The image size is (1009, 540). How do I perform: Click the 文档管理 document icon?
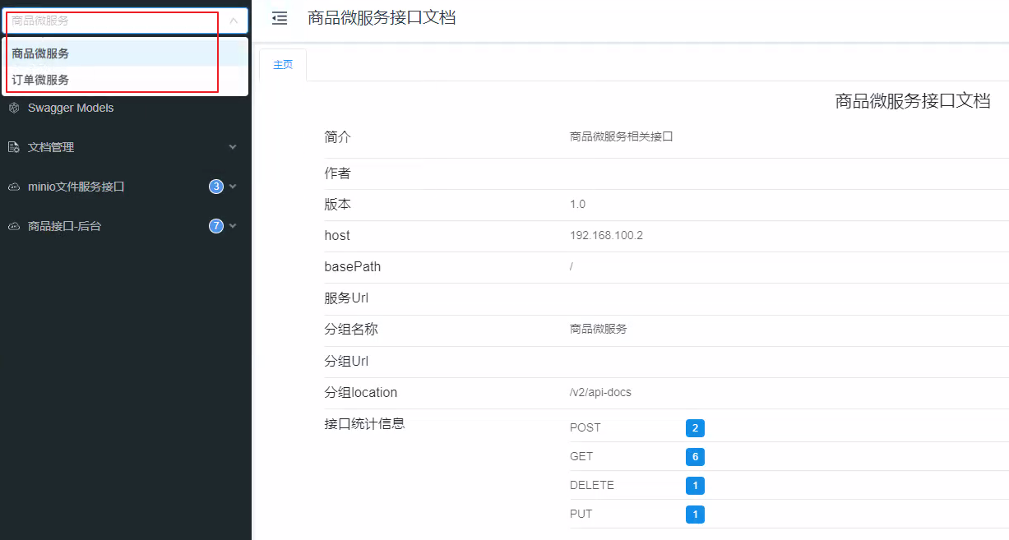pyautogui.click(x=13, y=147)
